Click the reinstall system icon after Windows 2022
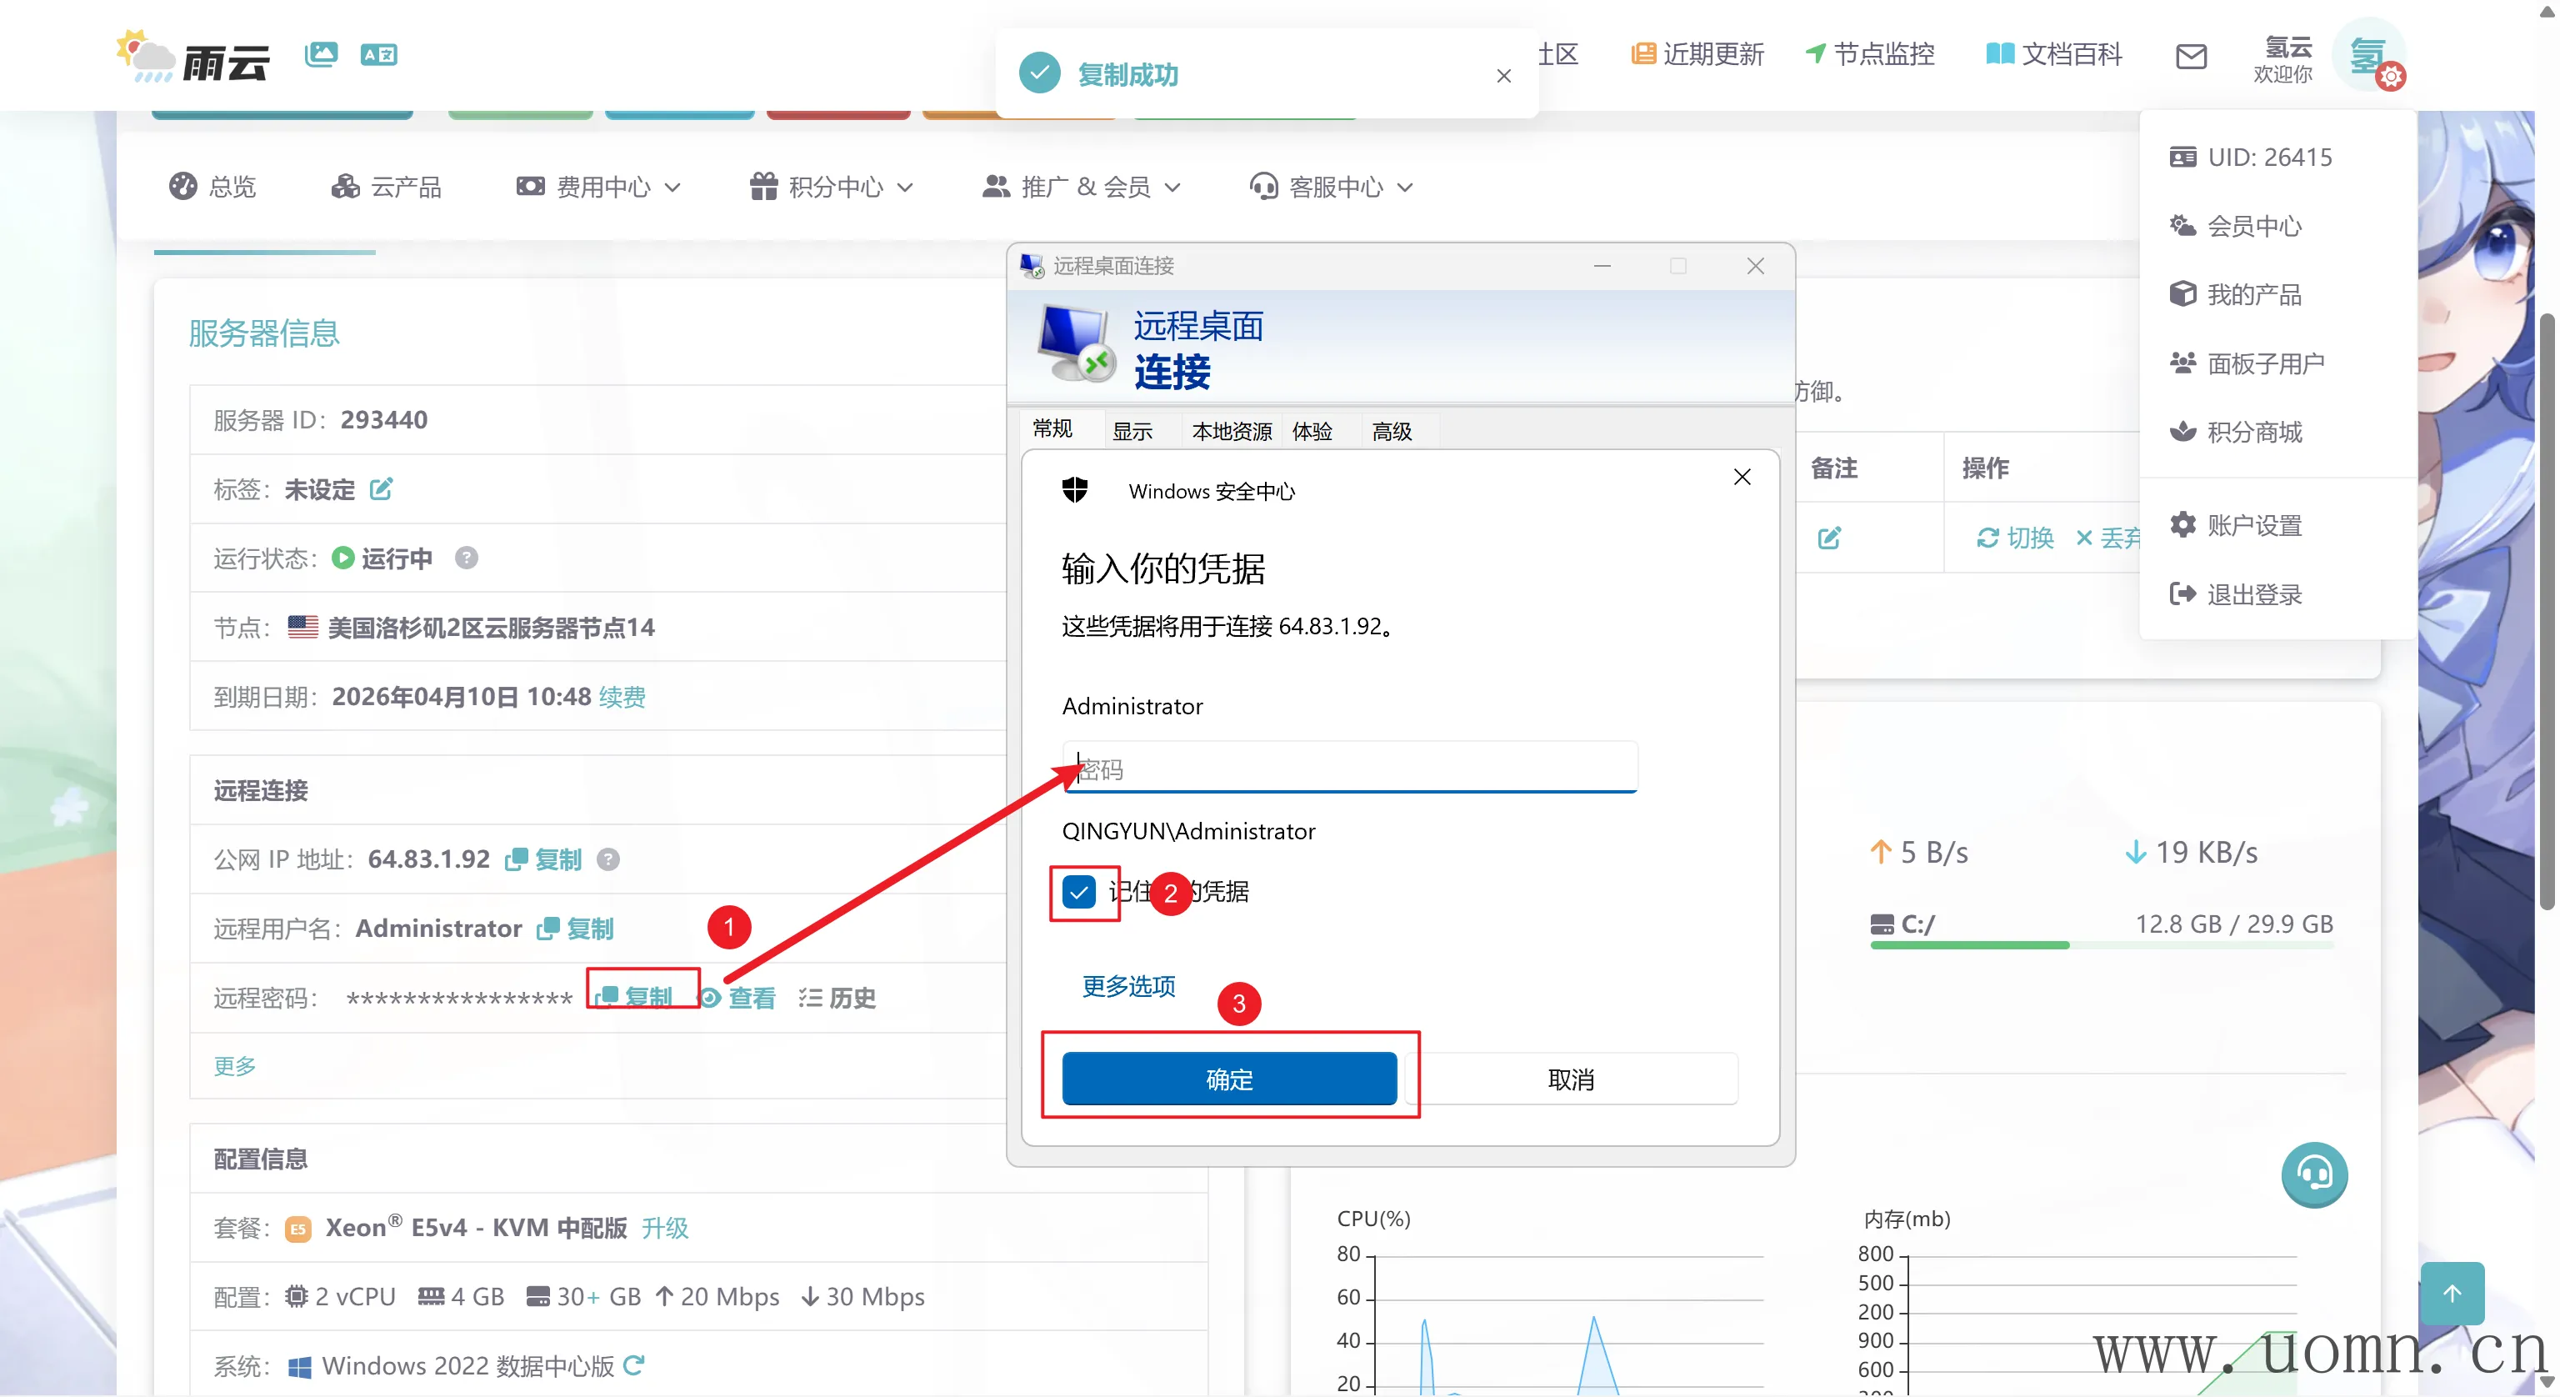The image size is (2560, 1397). (x=634, y=1365)
